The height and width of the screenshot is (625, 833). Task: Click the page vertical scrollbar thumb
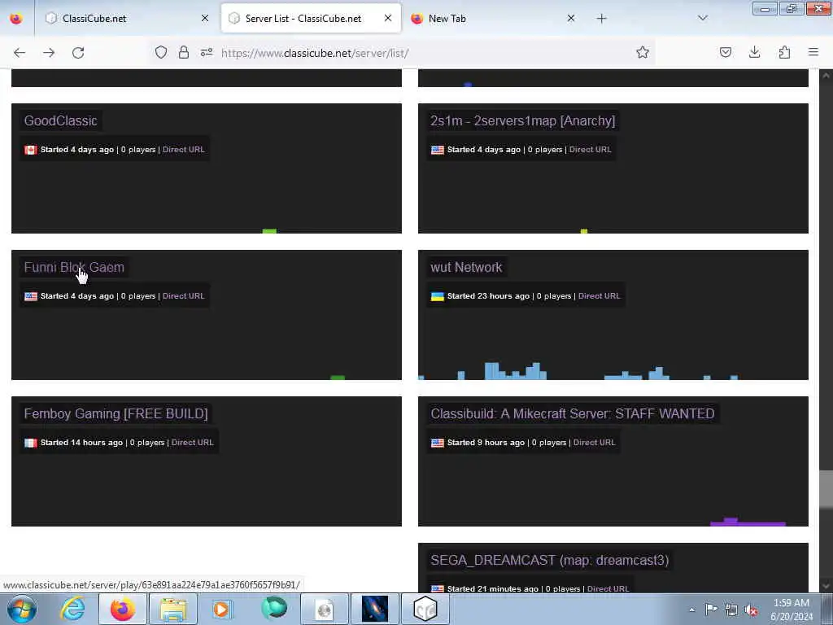click(x=826, y=489)
